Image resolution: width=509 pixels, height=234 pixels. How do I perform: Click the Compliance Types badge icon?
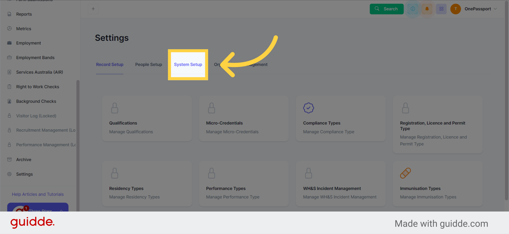[309, 108]
